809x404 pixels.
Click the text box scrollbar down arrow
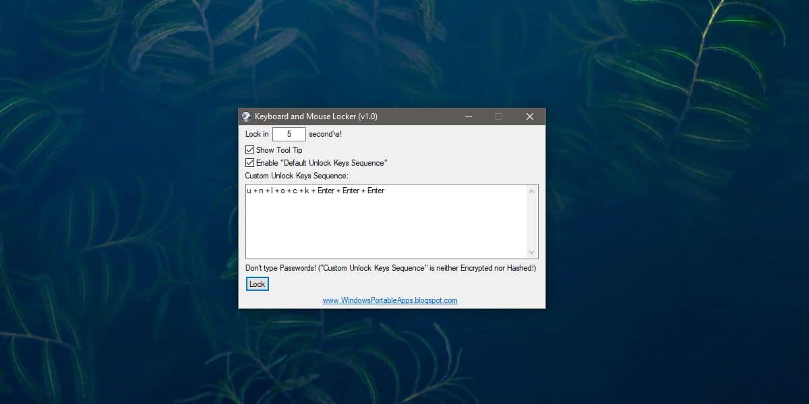pyautogui.click(x=533, y=252)
